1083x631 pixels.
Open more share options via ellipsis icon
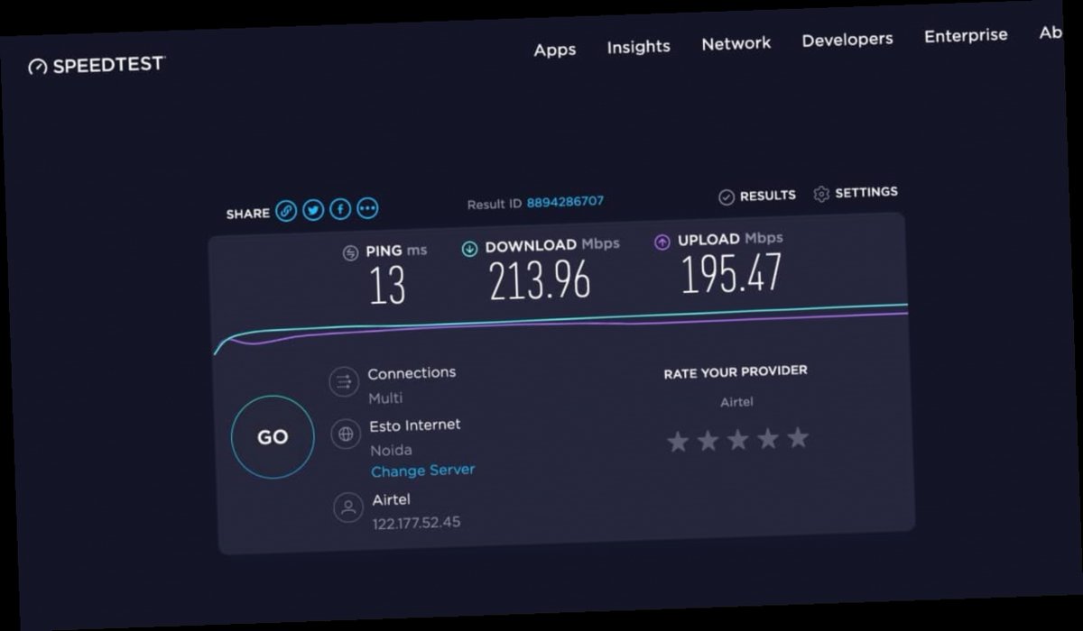(366, 207)
